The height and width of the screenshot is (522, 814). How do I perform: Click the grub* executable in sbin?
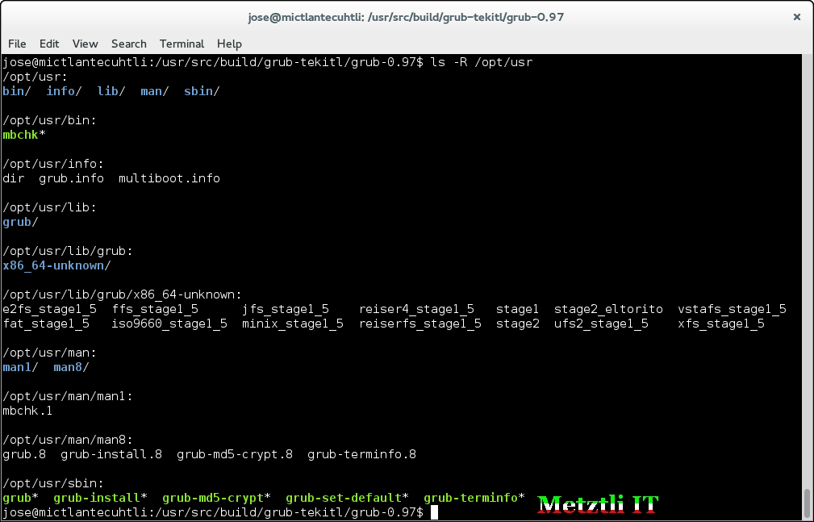20,499
